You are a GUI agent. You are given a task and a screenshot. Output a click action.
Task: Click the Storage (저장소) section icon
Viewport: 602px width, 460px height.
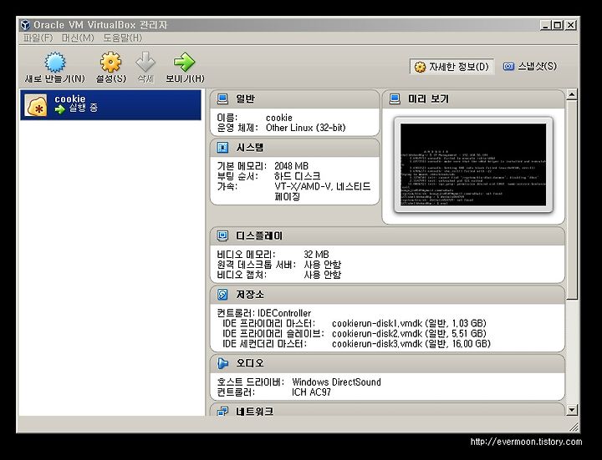[x=222, y=295]
